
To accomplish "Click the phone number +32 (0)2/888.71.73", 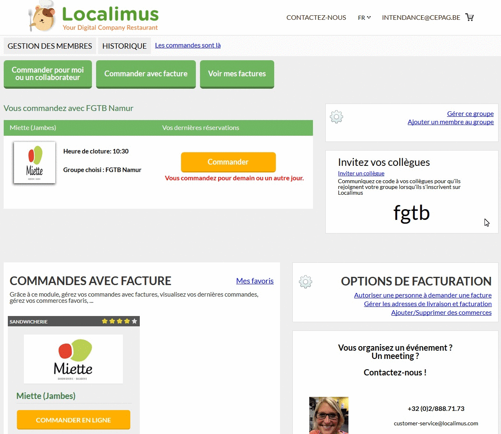I will pos(436,409).
